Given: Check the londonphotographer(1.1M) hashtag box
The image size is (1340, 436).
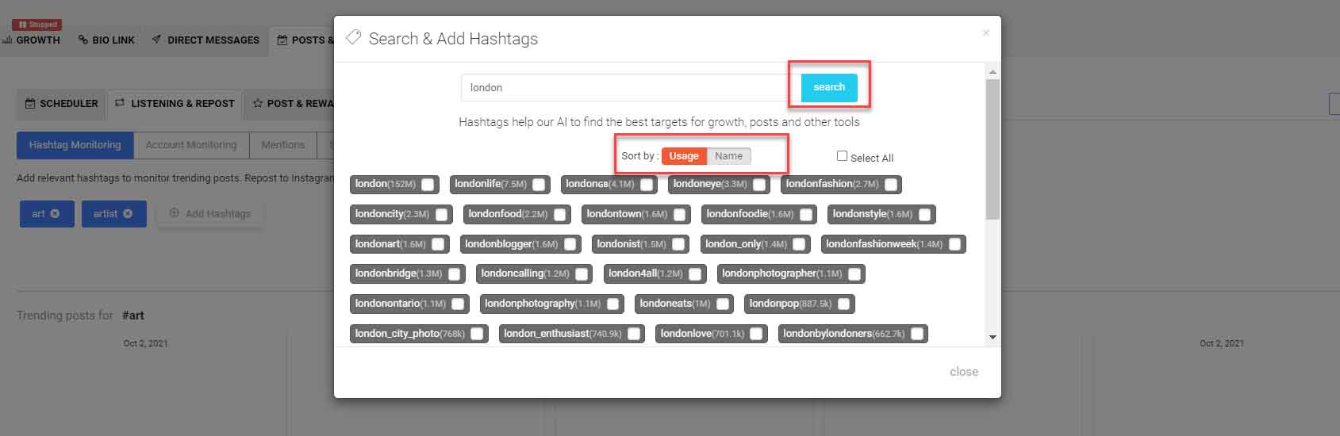Looking at the screenshot, I should pos(854,274).
